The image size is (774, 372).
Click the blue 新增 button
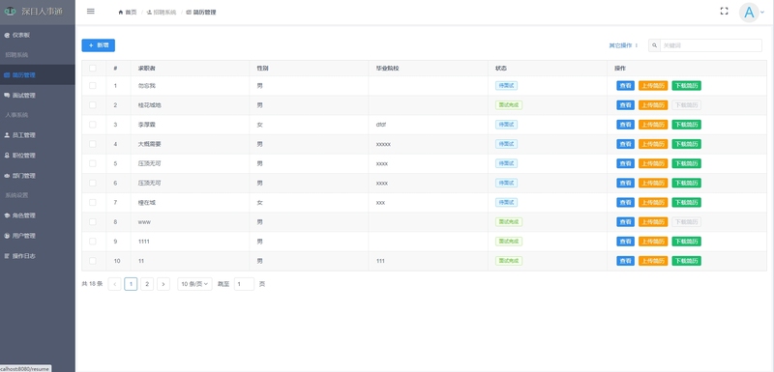(x=99, y=45)
